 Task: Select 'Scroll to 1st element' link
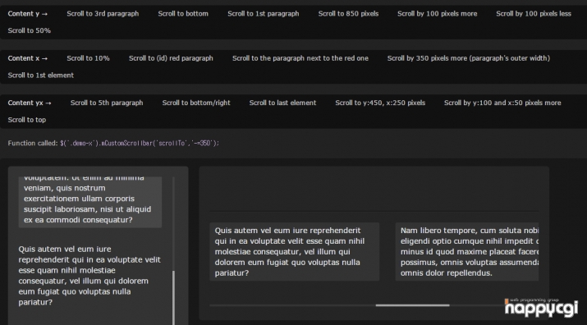41,76
